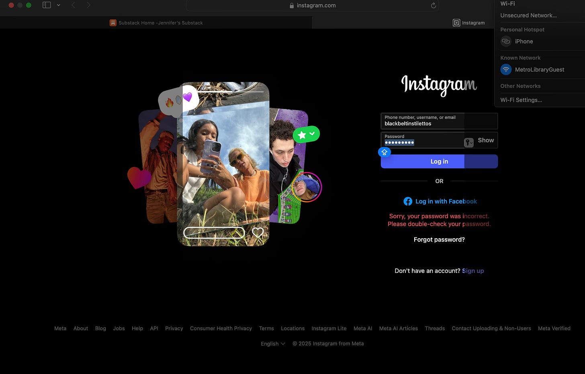Screen dimensions: 585x374
Task: Expand Other Networks in Wi-Fi menu
Action: tap(520, 86)
